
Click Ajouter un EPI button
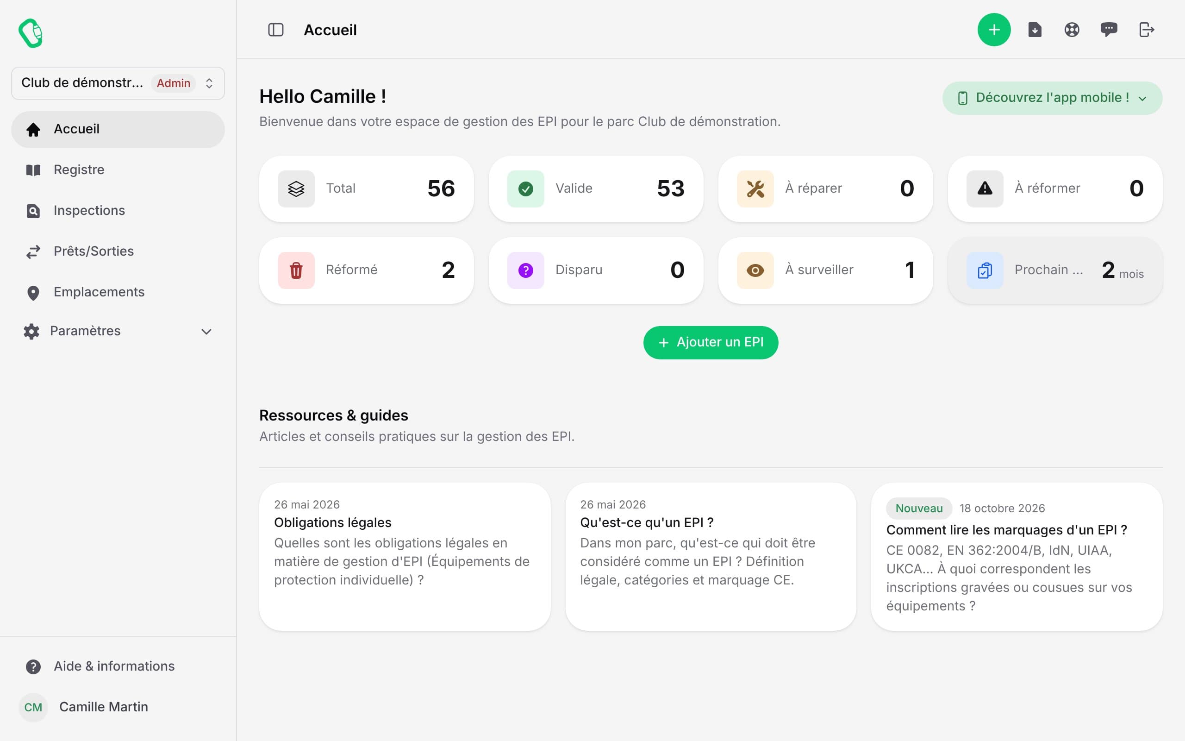tap(711, 343)
